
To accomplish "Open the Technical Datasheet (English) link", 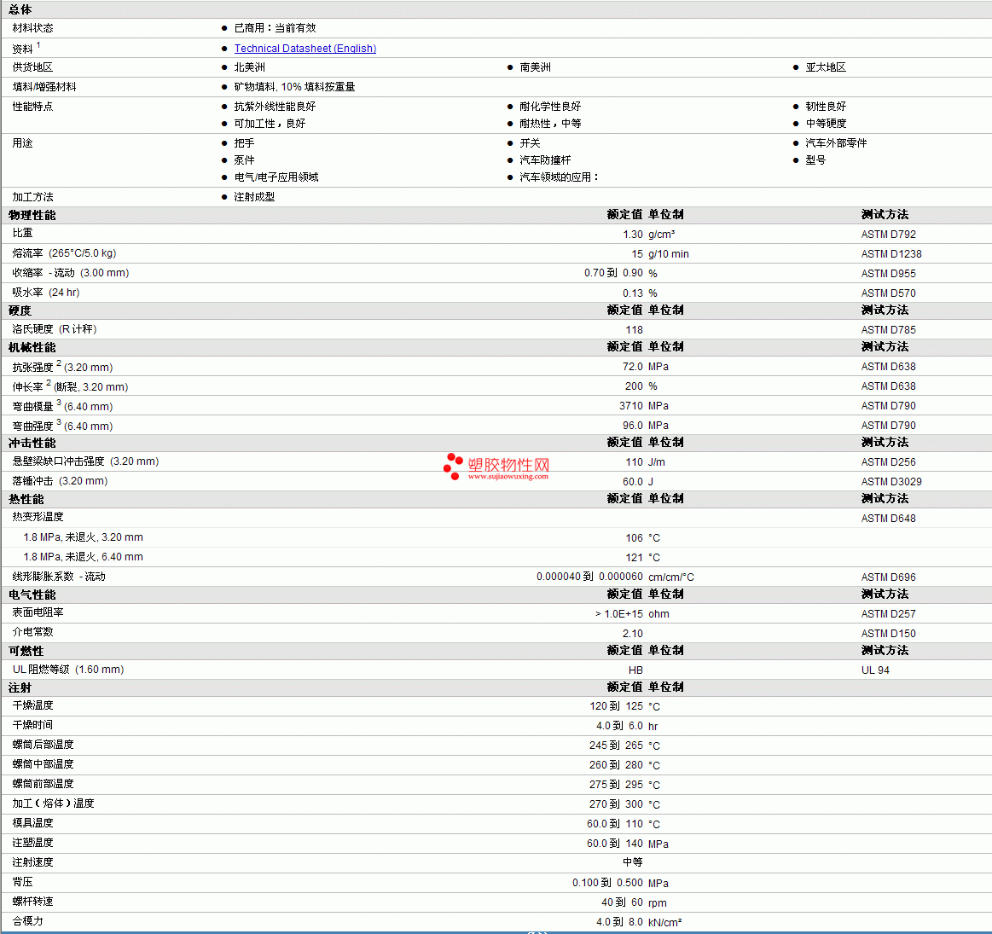I will coord(305,48).
